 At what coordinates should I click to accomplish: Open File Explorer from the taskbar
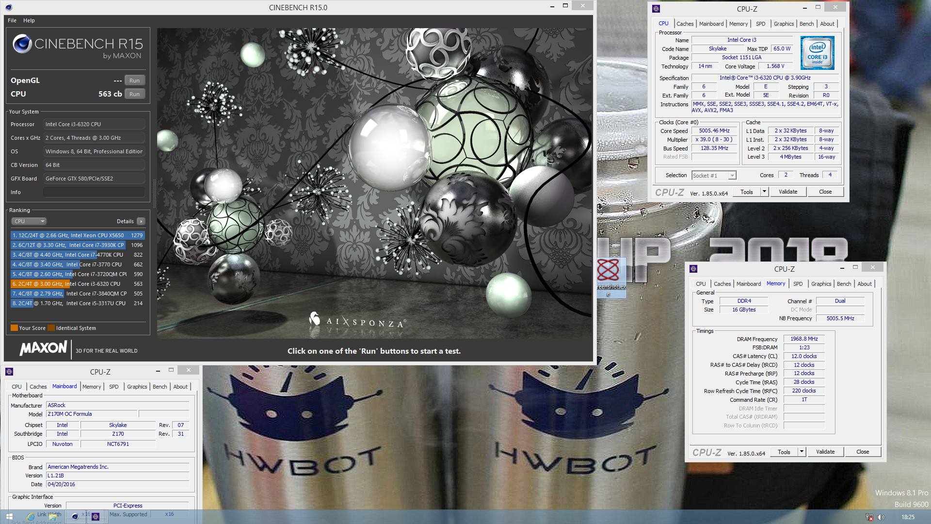tap(52, 517)
